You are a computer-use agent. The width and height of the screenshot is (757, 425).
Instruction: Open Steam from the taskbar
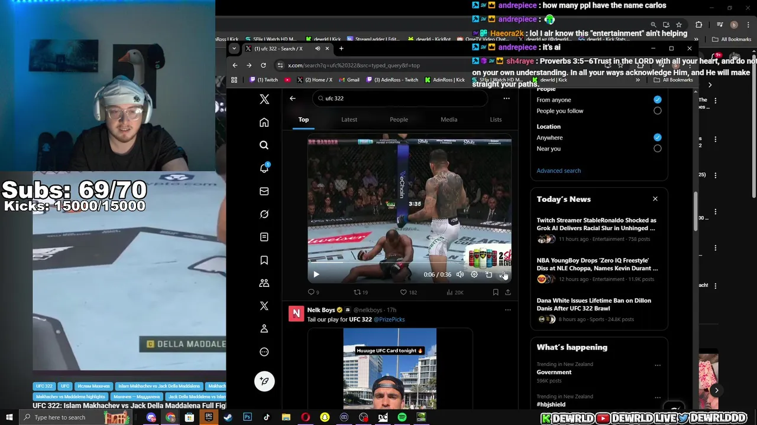[228, 417]
